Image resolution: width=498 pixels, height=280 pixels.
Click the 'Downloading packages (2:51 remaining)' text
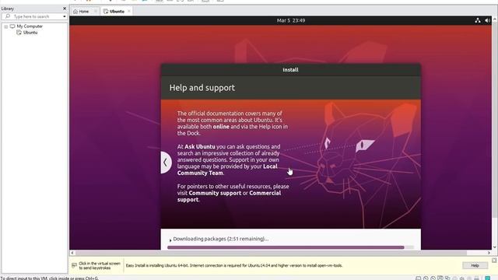[x=221, y=239]
